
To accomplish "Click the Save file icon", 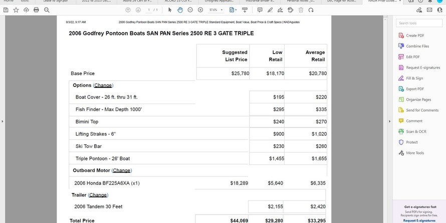I will pos(6,9).
